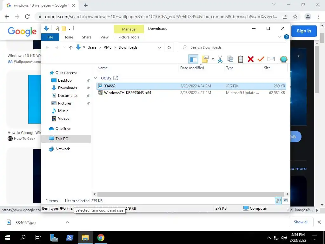Click the Users breadcrumb in address bar
This screenshot has height=244, width=325.
92,47
